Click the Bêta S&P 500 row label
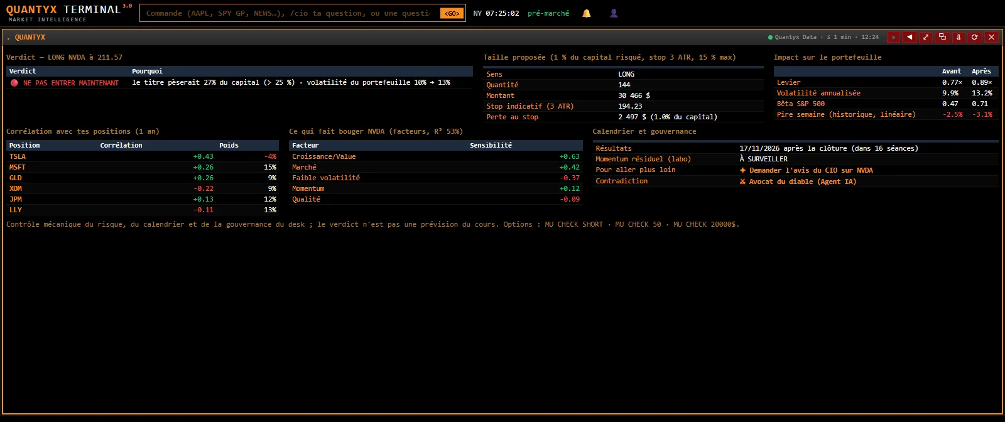Viewport: 1005px width, 422px height. 801,104
